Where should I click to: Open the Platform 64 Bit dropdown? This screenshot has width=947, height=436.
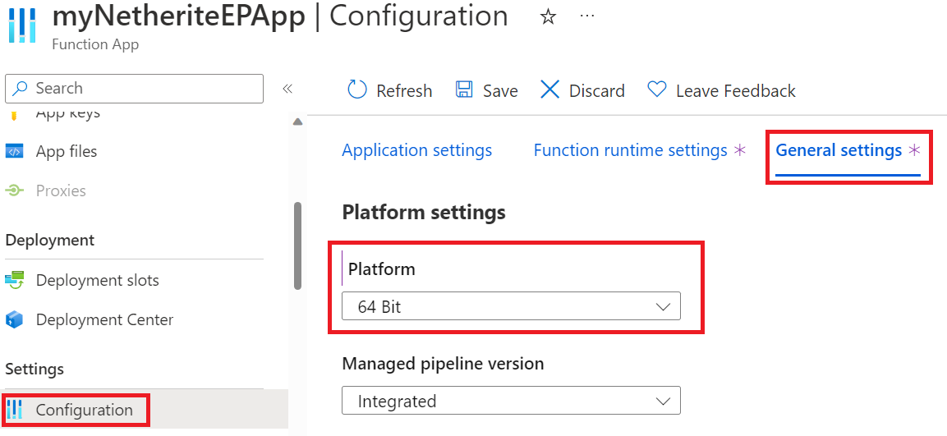[x=511, y=307]
